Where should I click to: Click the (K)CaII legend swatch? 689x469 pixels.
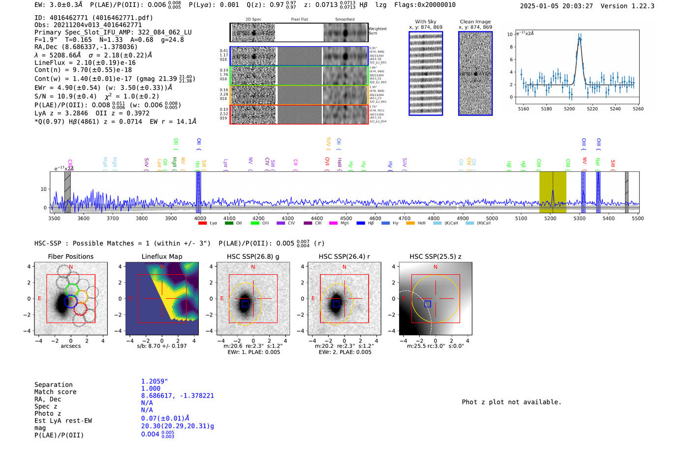[x=437, y=223]
